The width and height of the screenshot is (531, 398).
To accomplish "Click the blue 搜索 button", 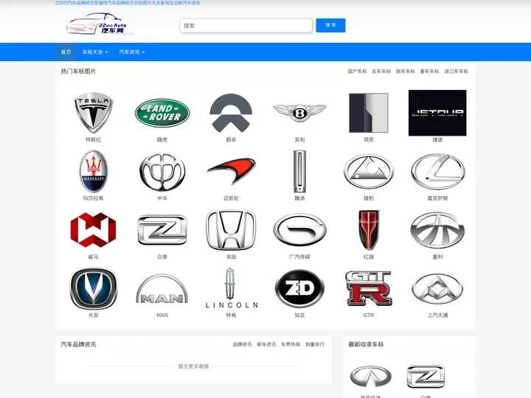I will pos(330,25).
